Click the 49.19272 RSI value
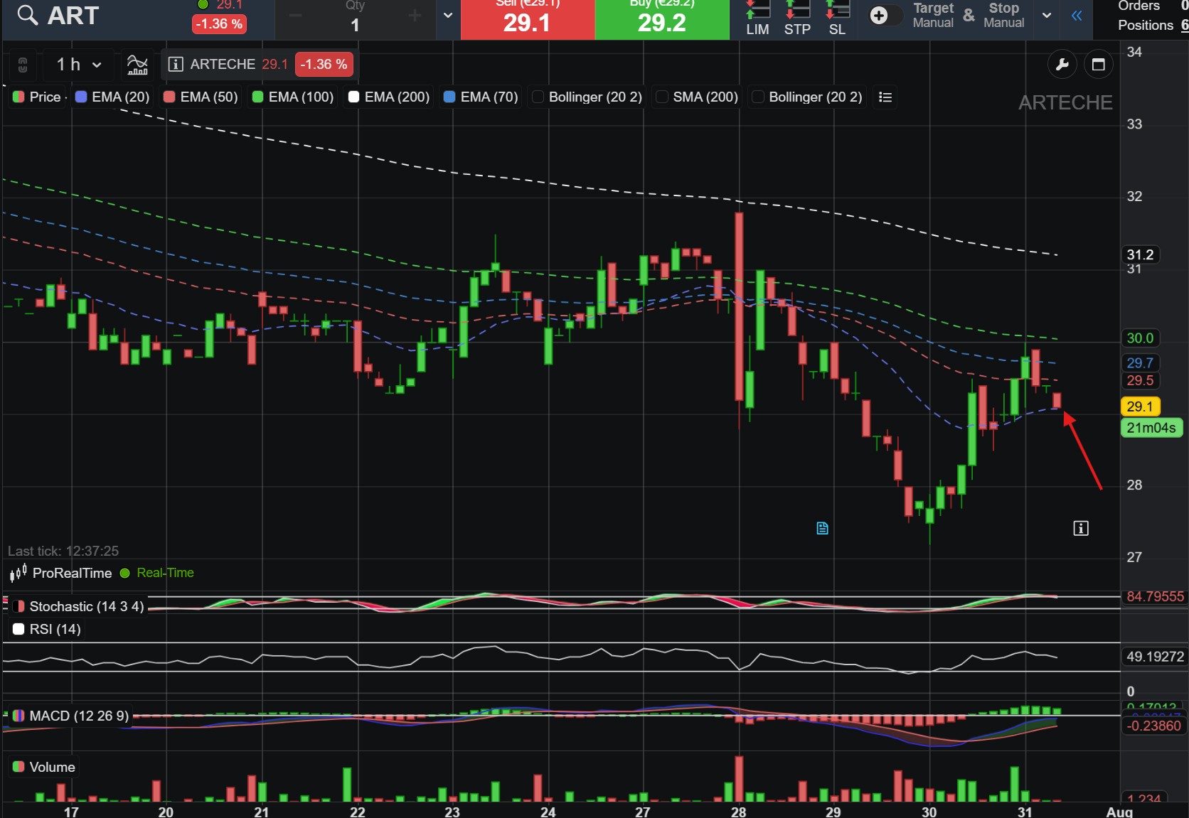The height and width of the screenshot is (818, 1189). (1155, 657)
